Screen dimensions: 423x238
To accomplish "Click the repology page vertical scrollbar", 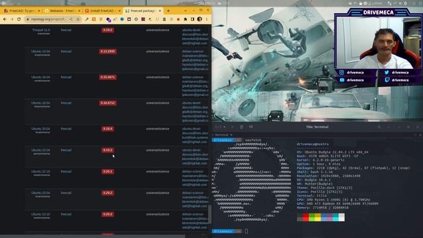I will pyautogui.click(x=210, y=214).
